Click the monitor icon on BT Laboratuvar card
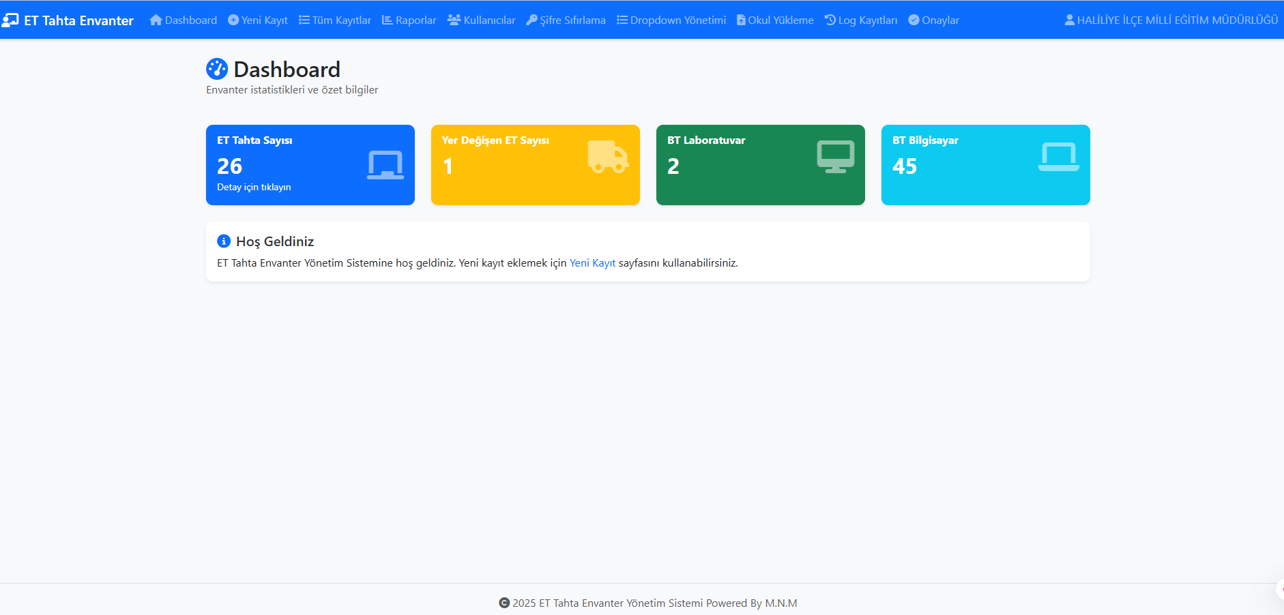This screenshot has height=615, width=1284. 835,157
